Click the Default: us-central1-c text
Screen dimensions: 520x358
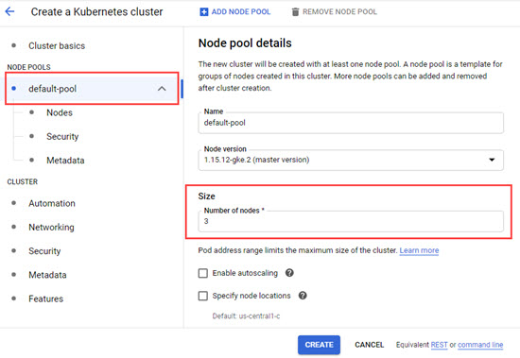(246, 315)
